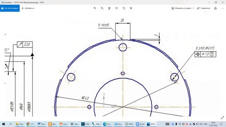Switch to Adobe app in taskbar
The image size is (226, 127).
[x=96, y=124]
